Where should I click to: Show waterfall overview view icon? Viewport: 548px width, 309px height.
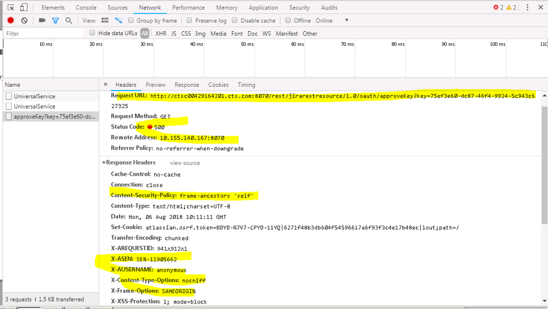[119, 21]
